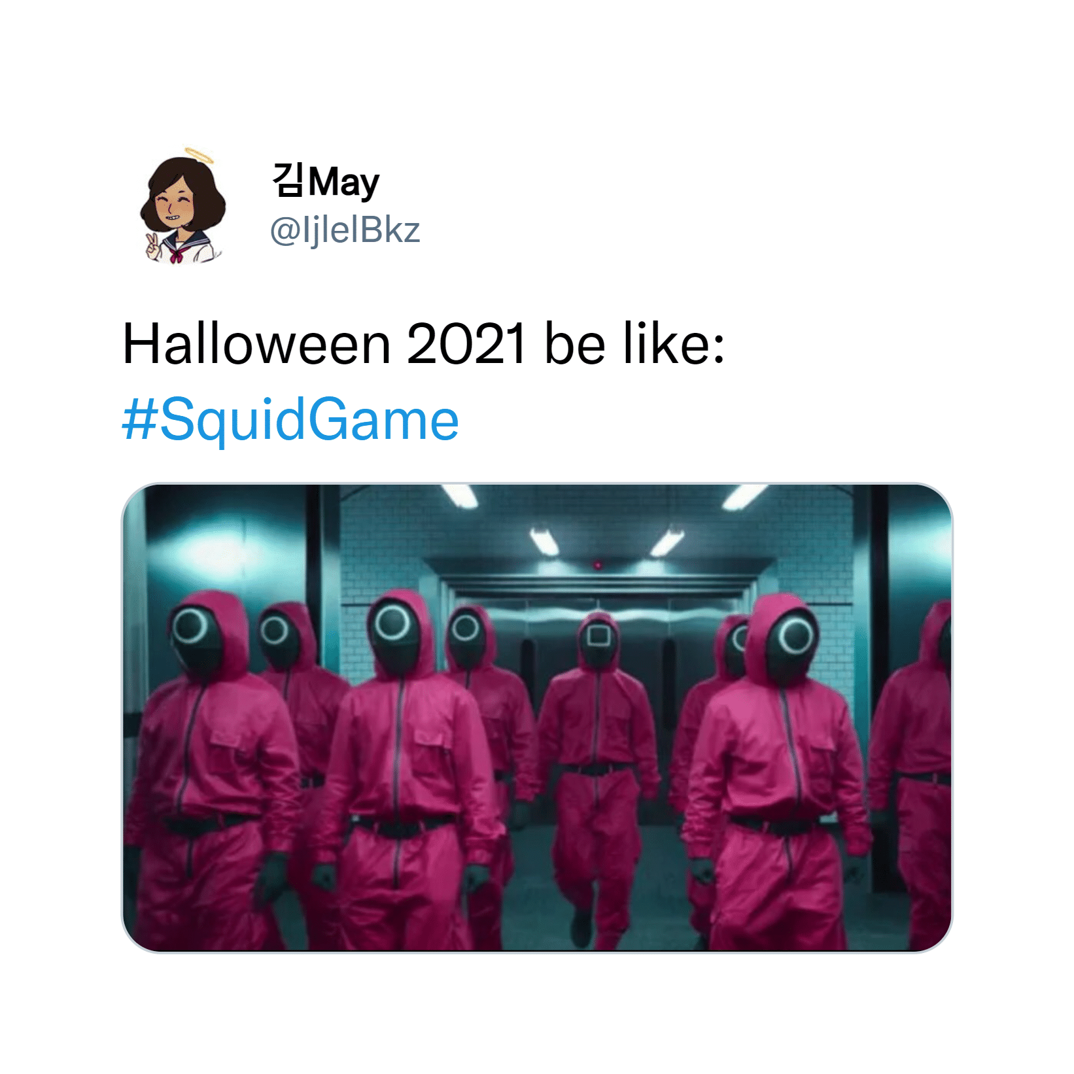This screenshot has width=1074, height=1074.
Task: Open the @IjlelBkz handle link
Action: [345, 230]
